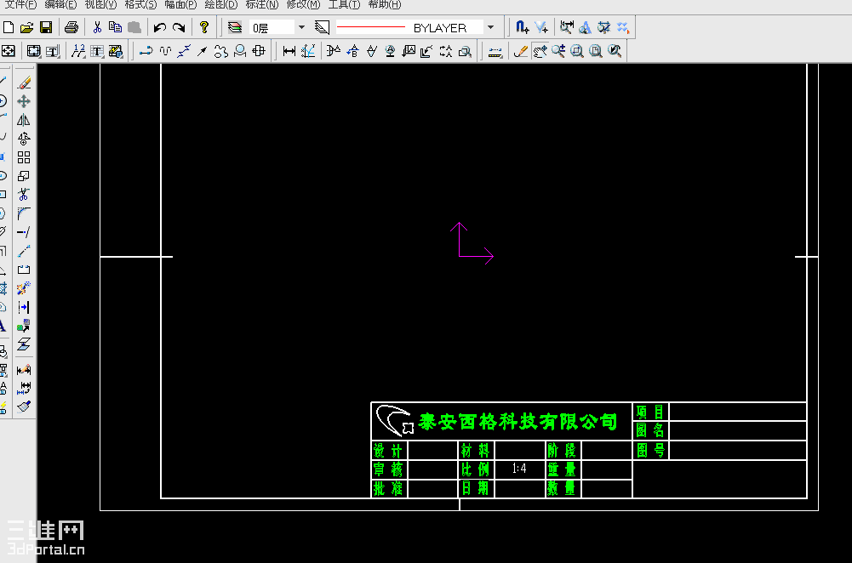Open the layer control stack icon
The width and height of the screenshot is (852, 563).
point(235,27)
